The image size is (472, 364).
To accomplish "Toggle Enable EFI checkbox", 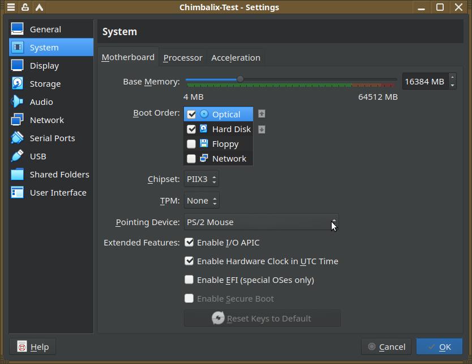I will [x=190, y=280].
